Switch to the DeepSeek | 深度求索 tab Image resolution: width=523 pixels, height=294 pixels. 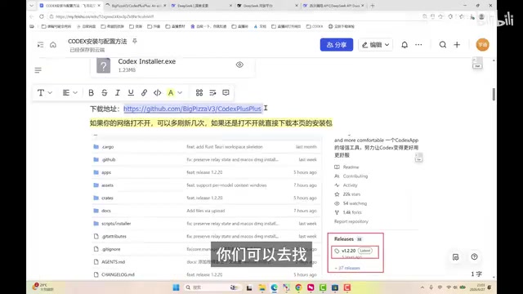coord(201,6)
